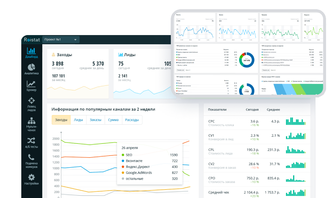Select the Заходы tab

point(61,120)
